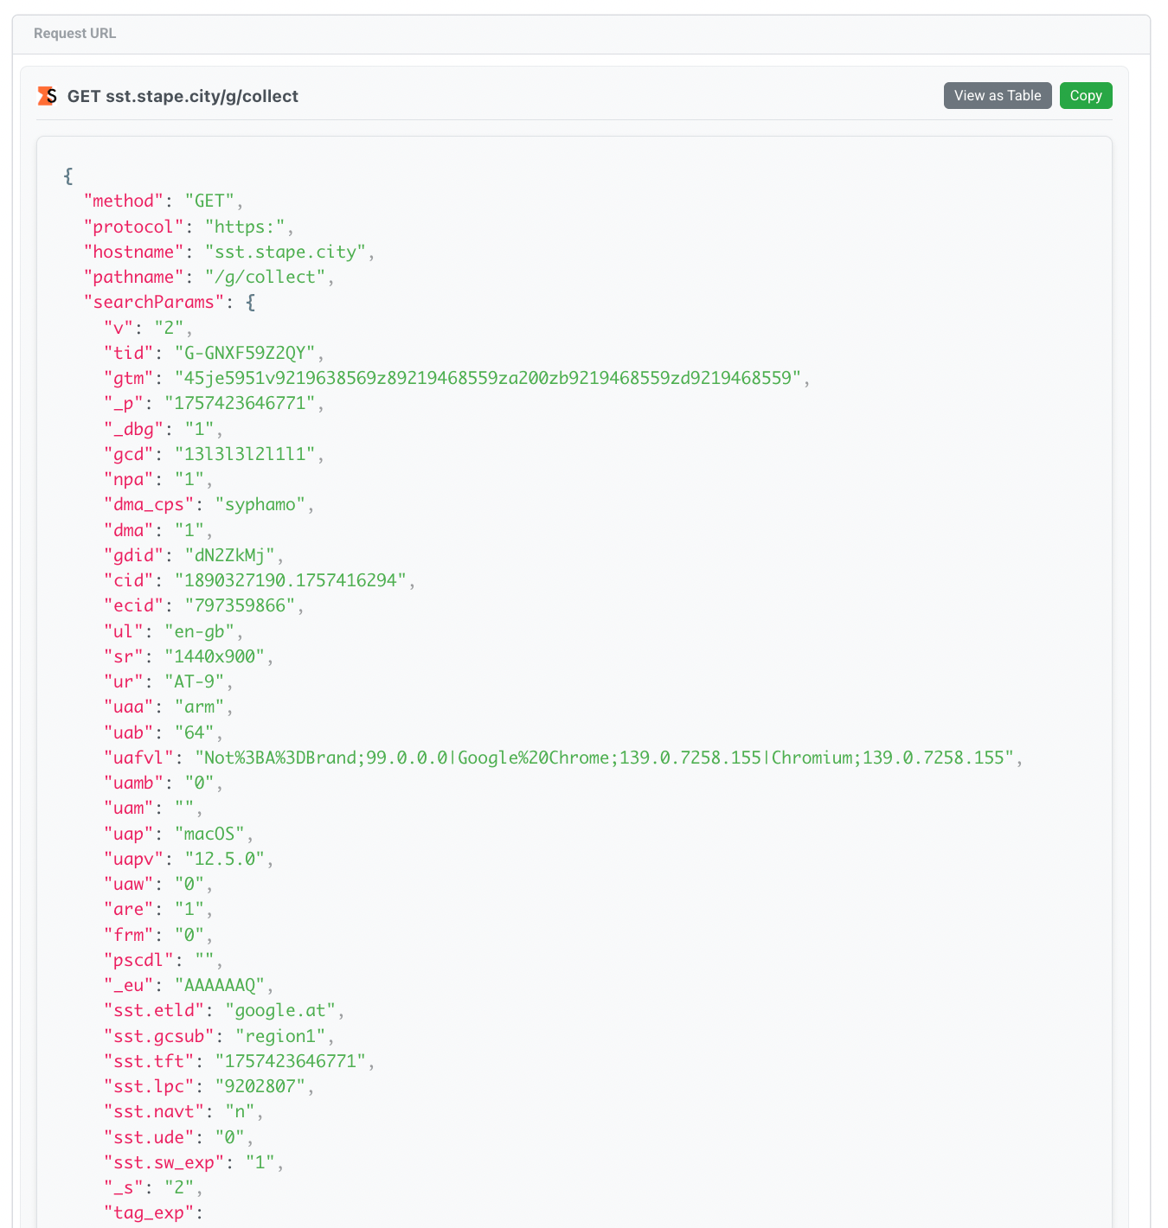The image size is (1168, 1228).
Task: Click the "npa" key
Action: 129,479
